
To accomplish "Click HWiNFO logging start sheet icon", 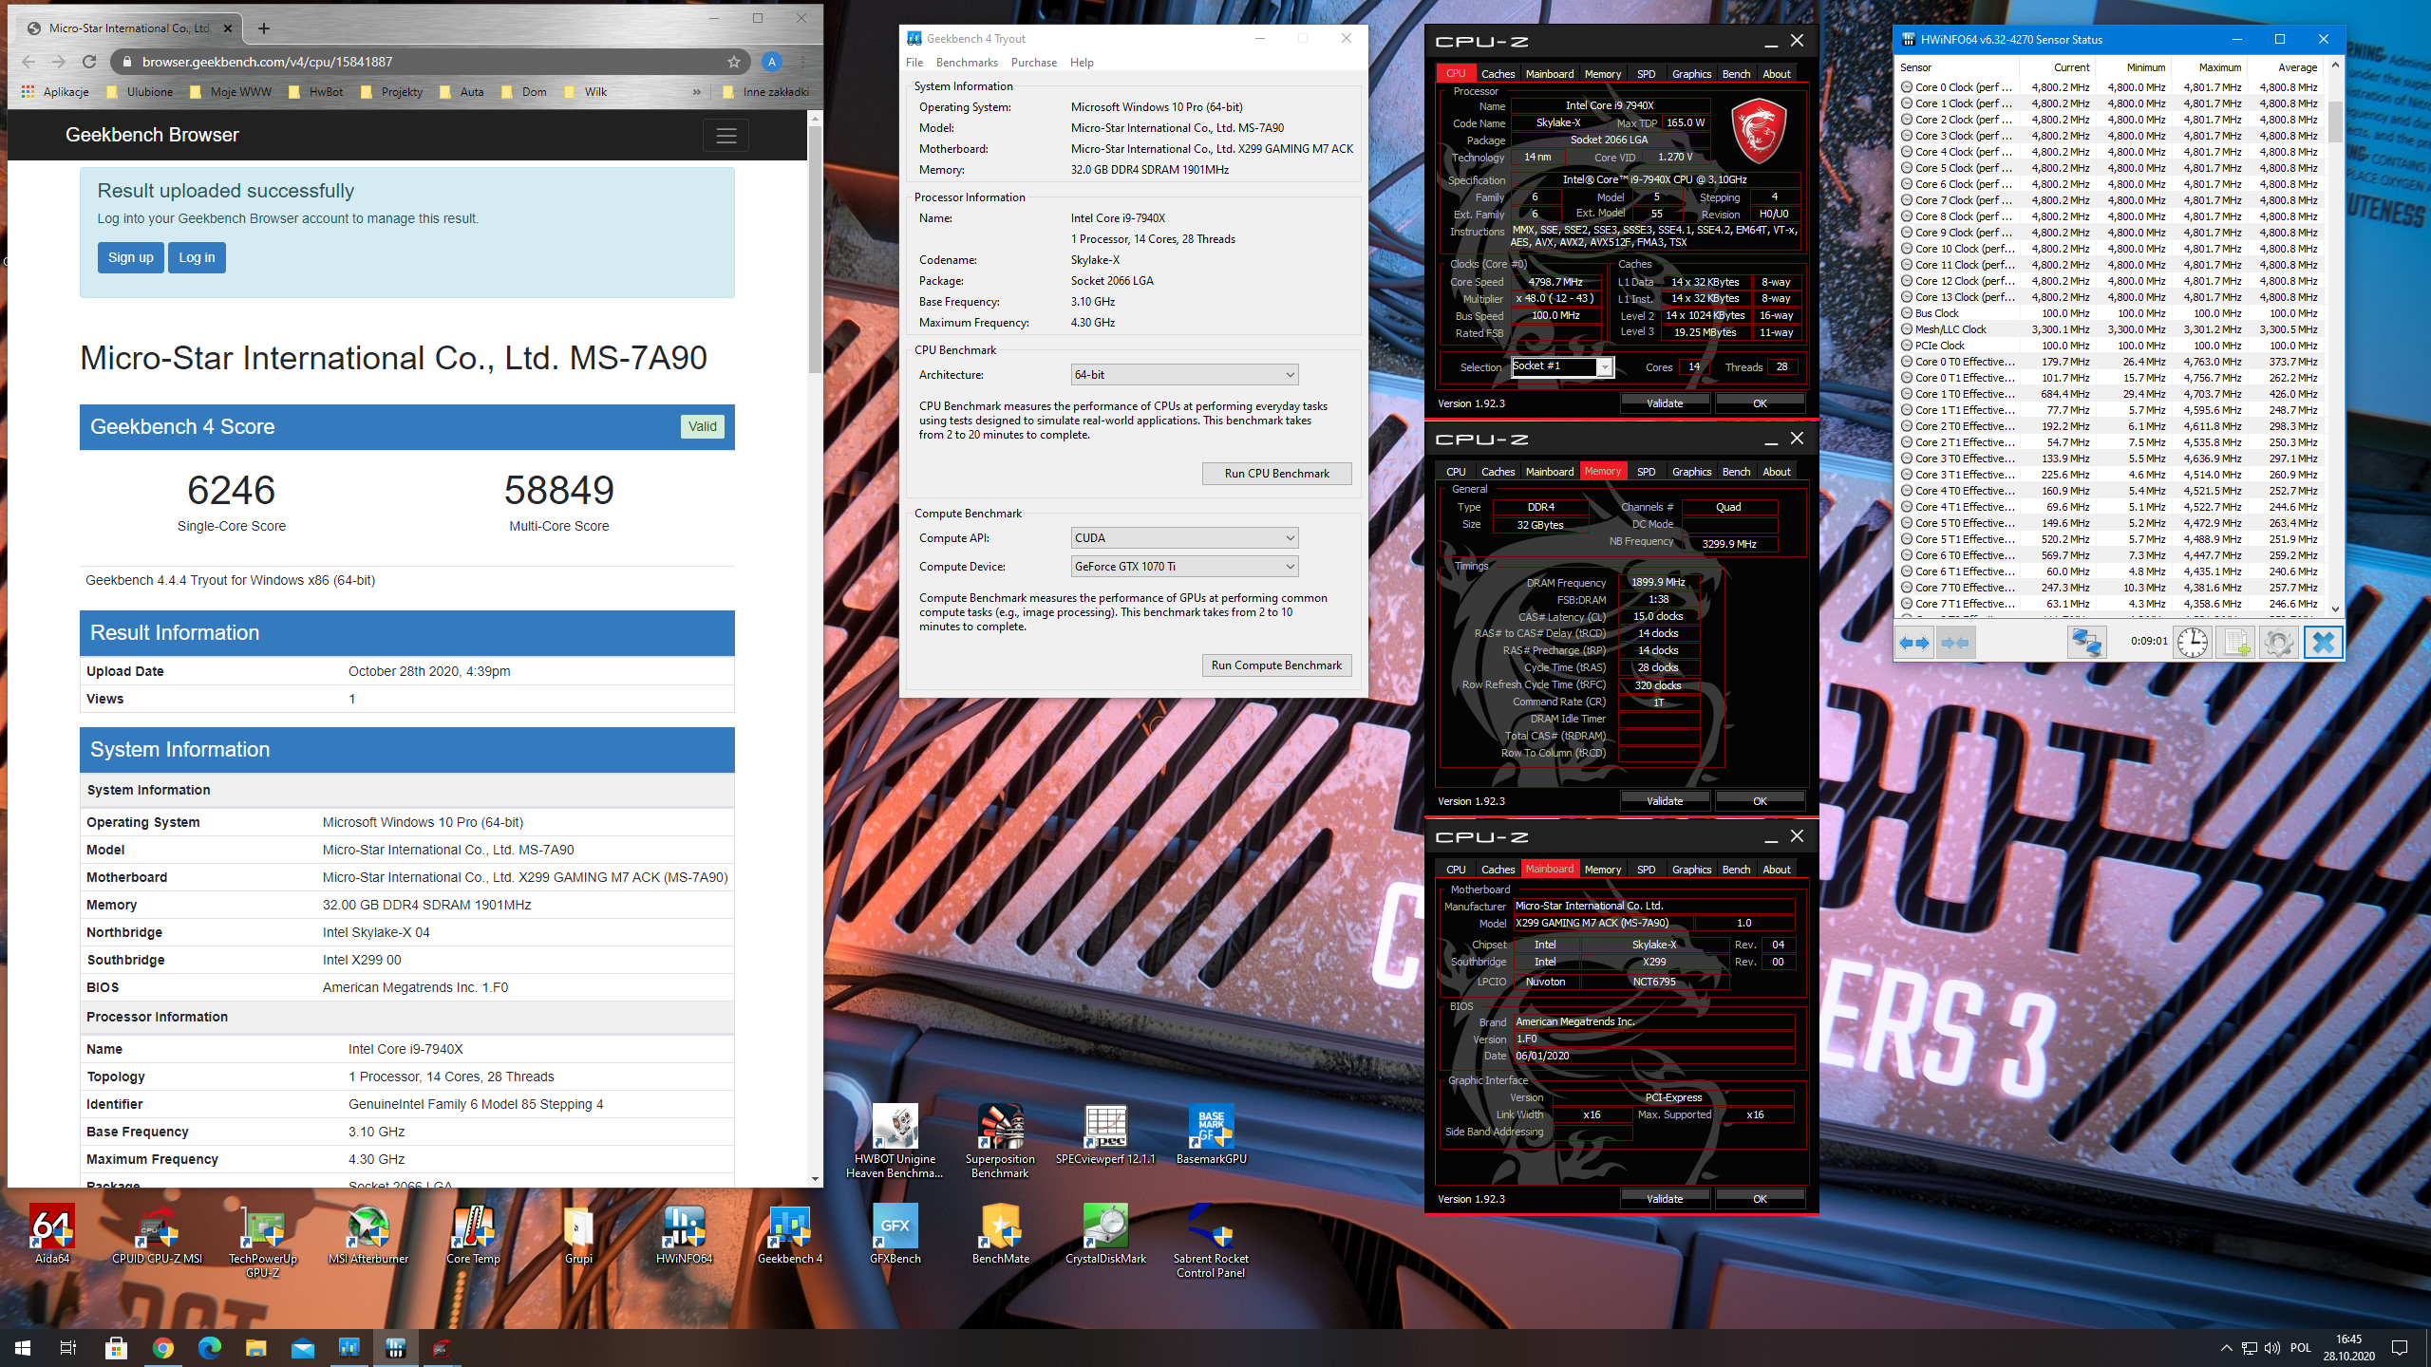I will point(2235,643).
